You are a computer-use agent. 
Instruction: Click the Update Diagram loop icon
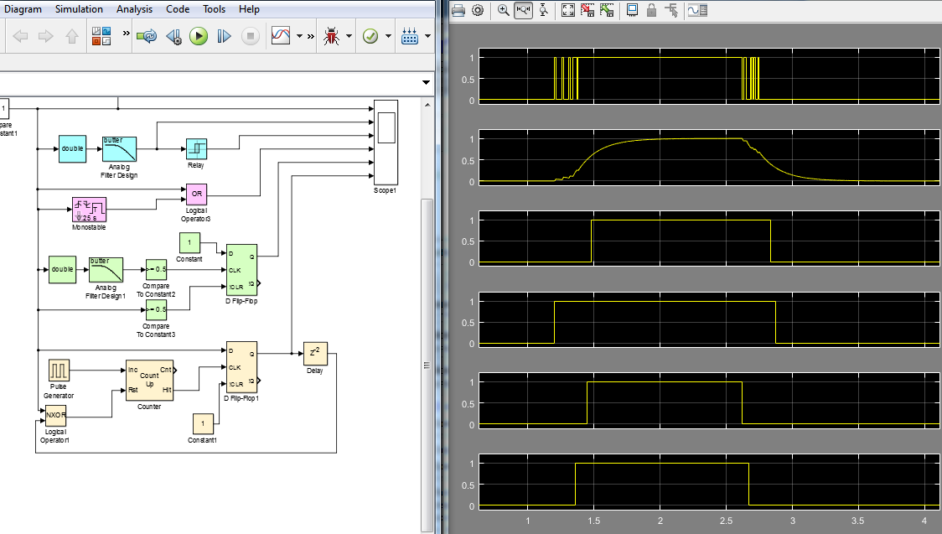tap(148, 36)
